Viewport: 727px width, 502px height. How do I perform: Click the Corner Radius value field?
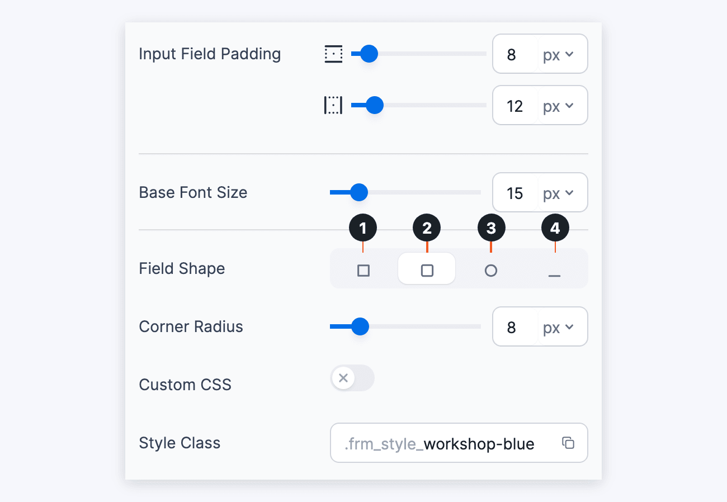(516, 327)
